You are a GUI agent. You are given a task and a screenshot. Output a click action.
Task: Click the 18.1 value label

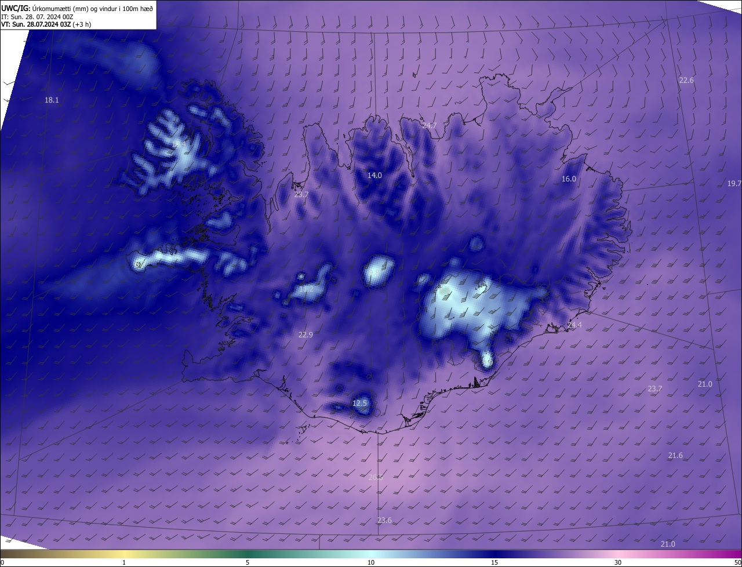[x=52, y=100]
